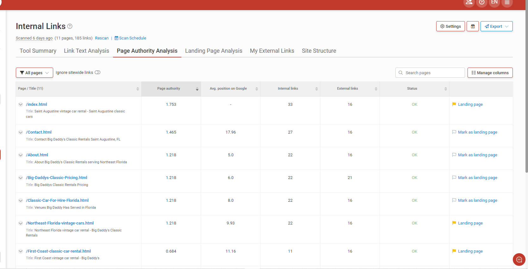This screenshot has width=528, height=269.
Task: Sort by Page / Title column arrows
Action: (138, 89)
